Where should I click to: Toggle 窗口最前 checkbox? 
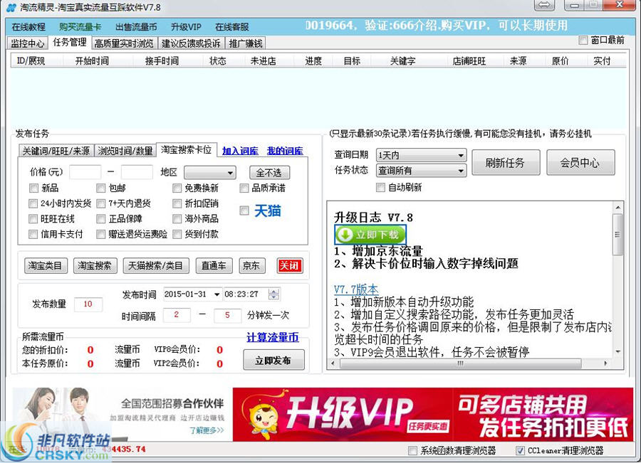coord(583,40)
